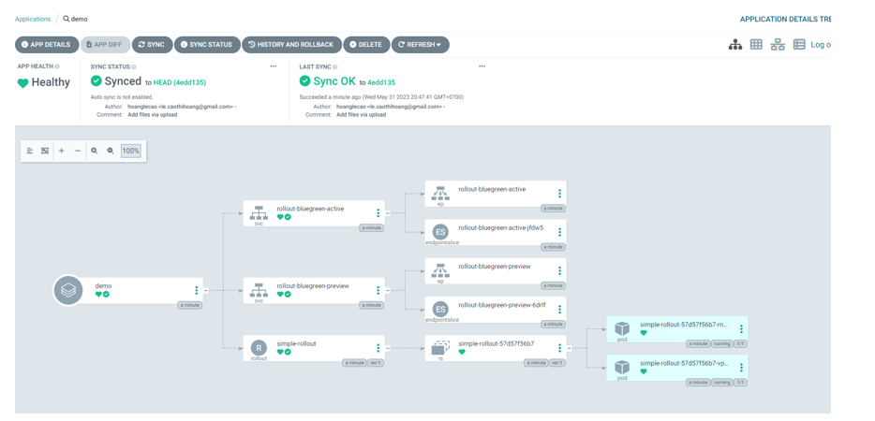Collapse all nodes with minus icon
Image resolution: width=875 pixels, height=421 pixels.
pos(78,151)
